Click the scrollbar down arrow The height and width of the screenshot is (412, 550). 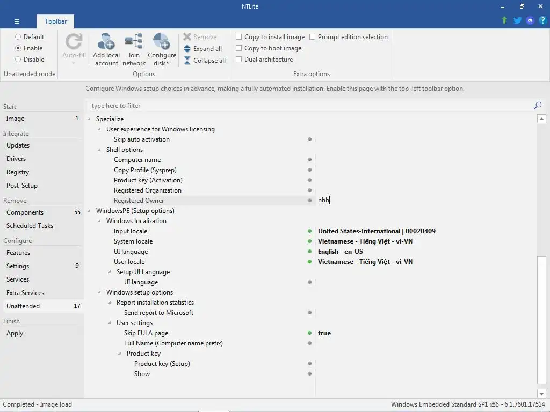(x=541, y=393)
